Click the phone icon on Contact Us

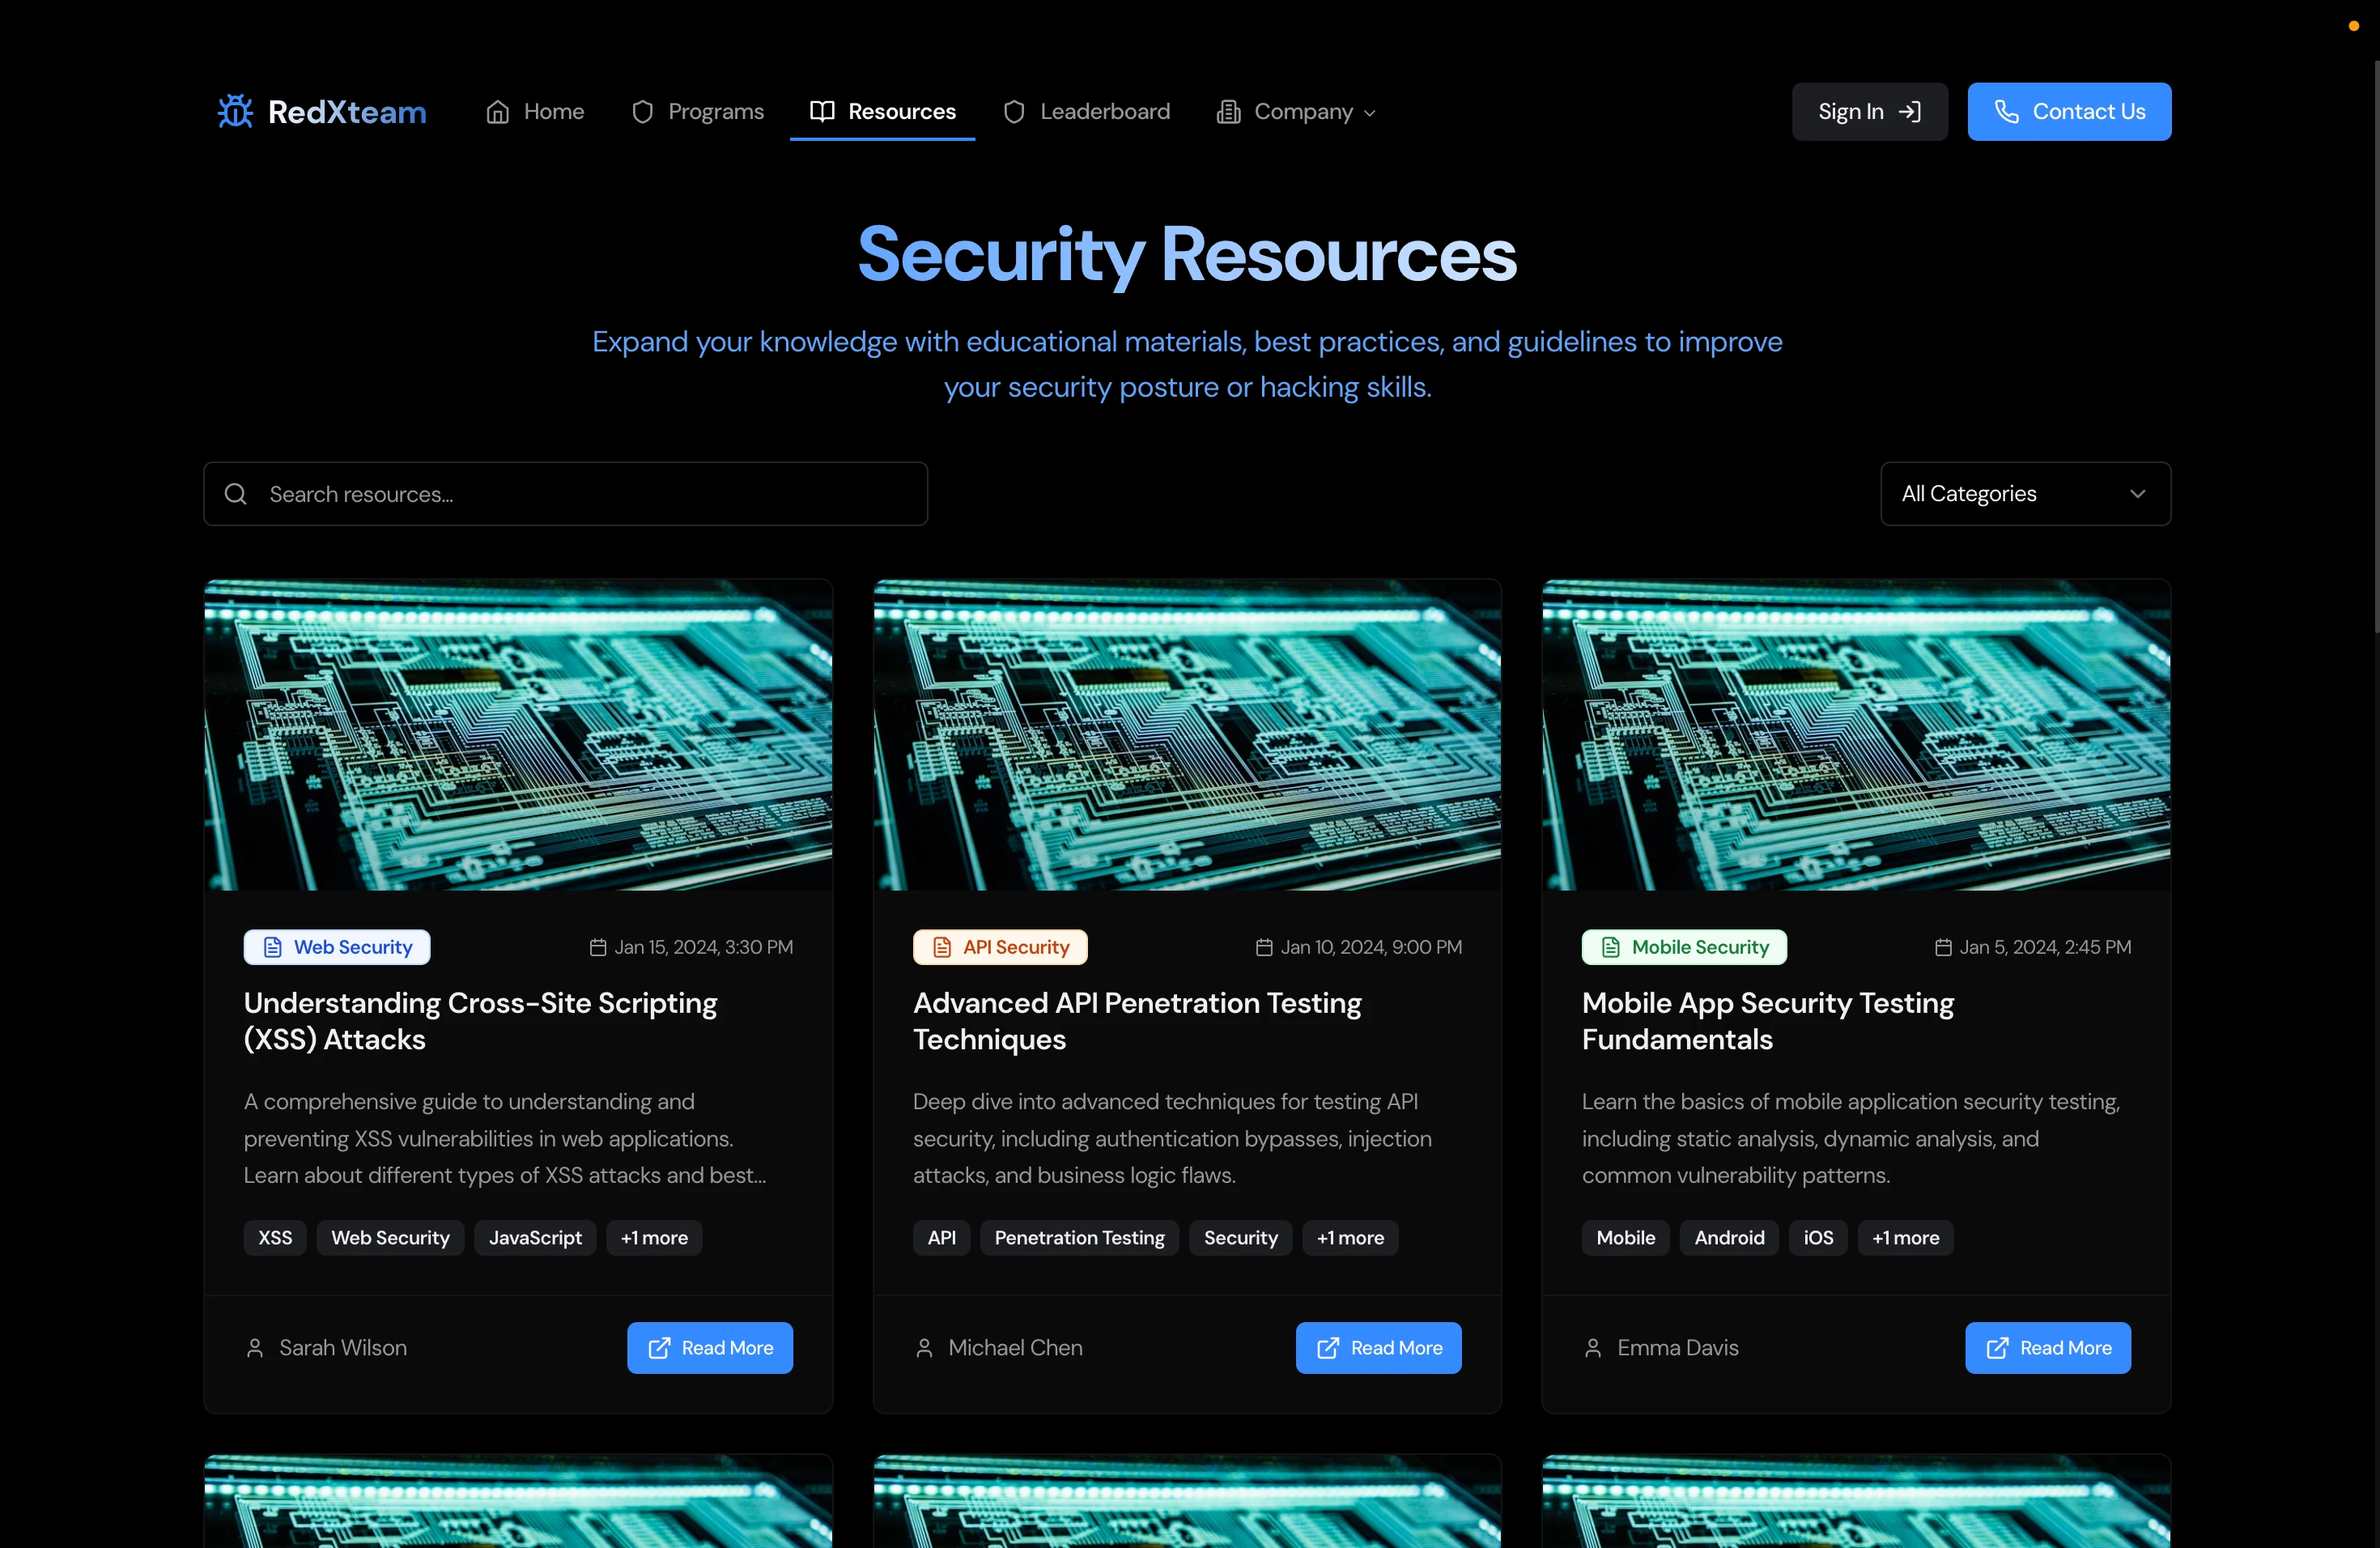click(2006, 111)
